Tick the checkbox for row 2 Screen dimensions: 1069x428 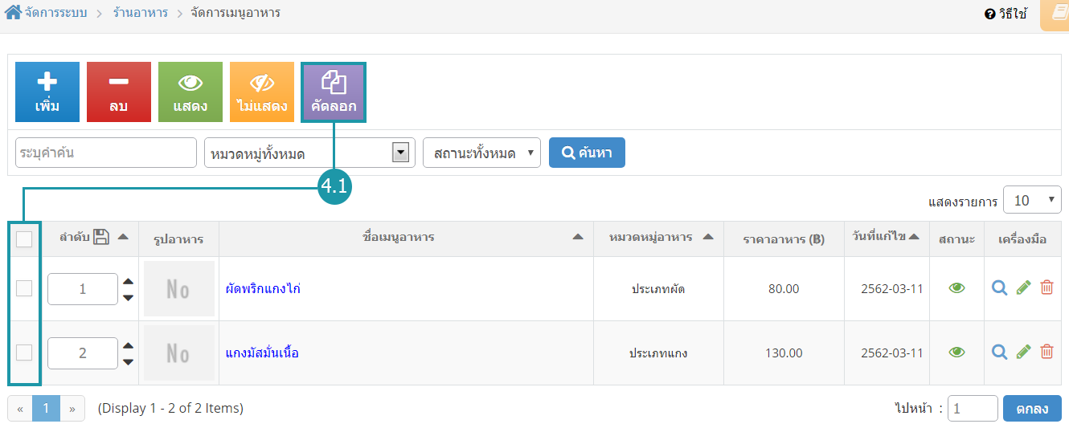coord(24,352)
